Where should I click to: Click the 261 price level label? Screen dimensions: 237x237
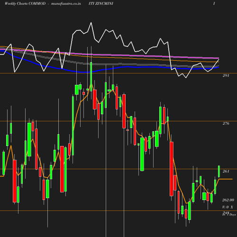coord(226,171)
